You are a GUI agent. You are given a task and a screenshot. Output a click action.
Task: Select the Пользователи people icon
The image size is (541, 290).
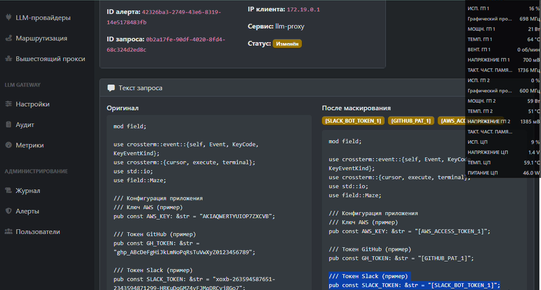tap(8, 232)
